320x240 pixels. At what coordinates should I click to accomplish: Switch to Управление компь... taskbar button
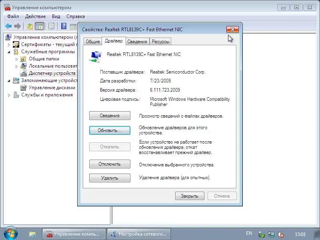74,234
